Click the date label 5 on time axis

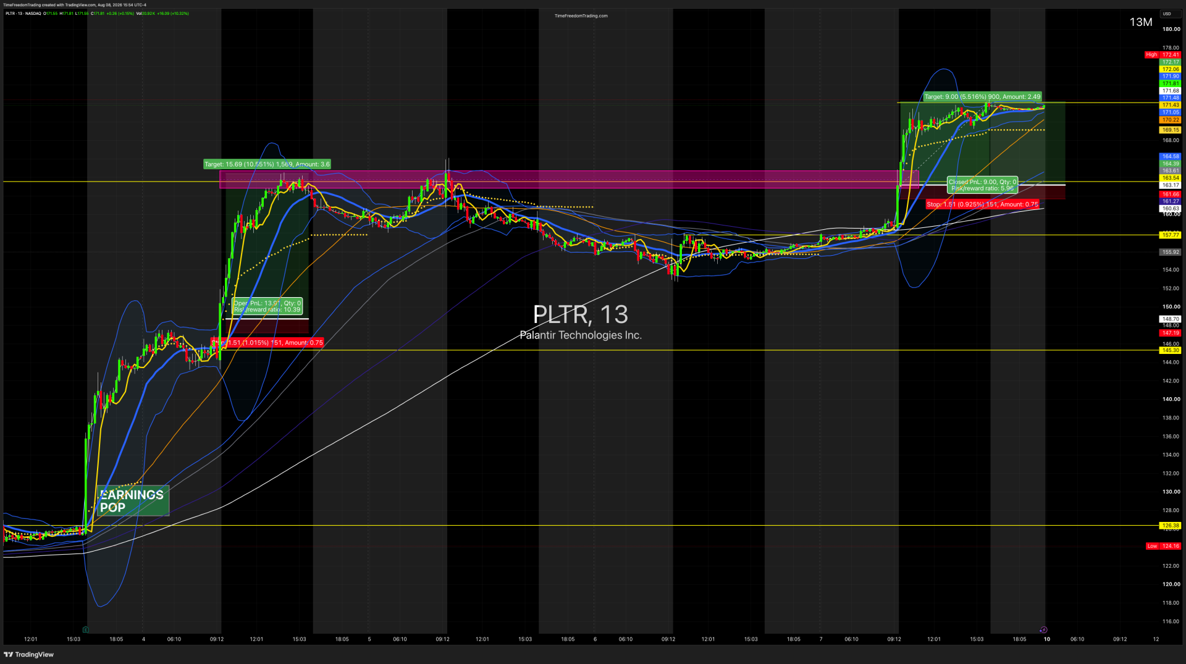[369, 639]
